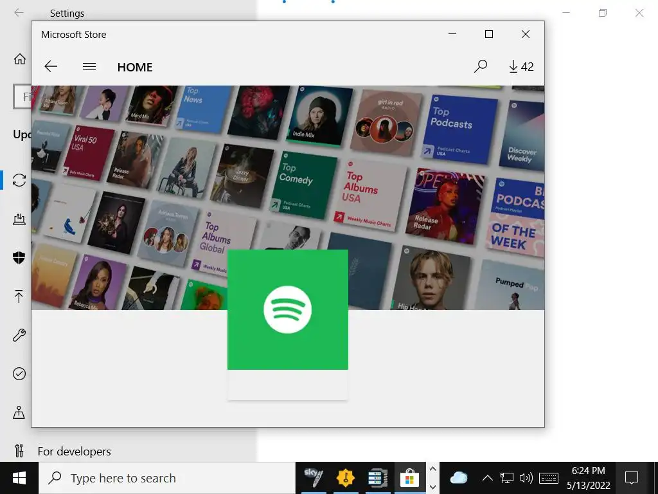
Task: Open Sky app in taskbar
Action: (313, 478)
